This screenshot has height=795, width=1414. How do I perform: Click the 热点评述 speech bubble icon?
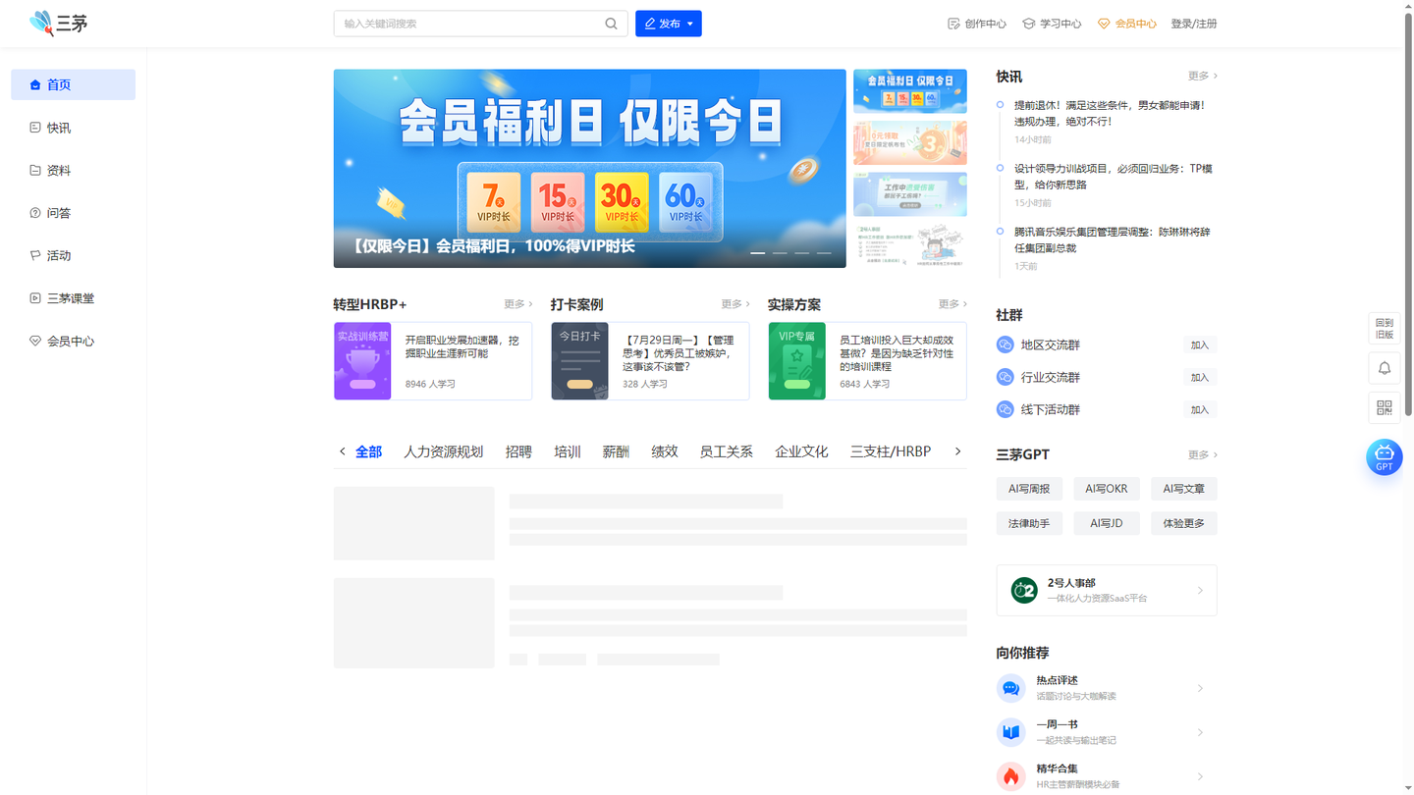click(1010, 688)
